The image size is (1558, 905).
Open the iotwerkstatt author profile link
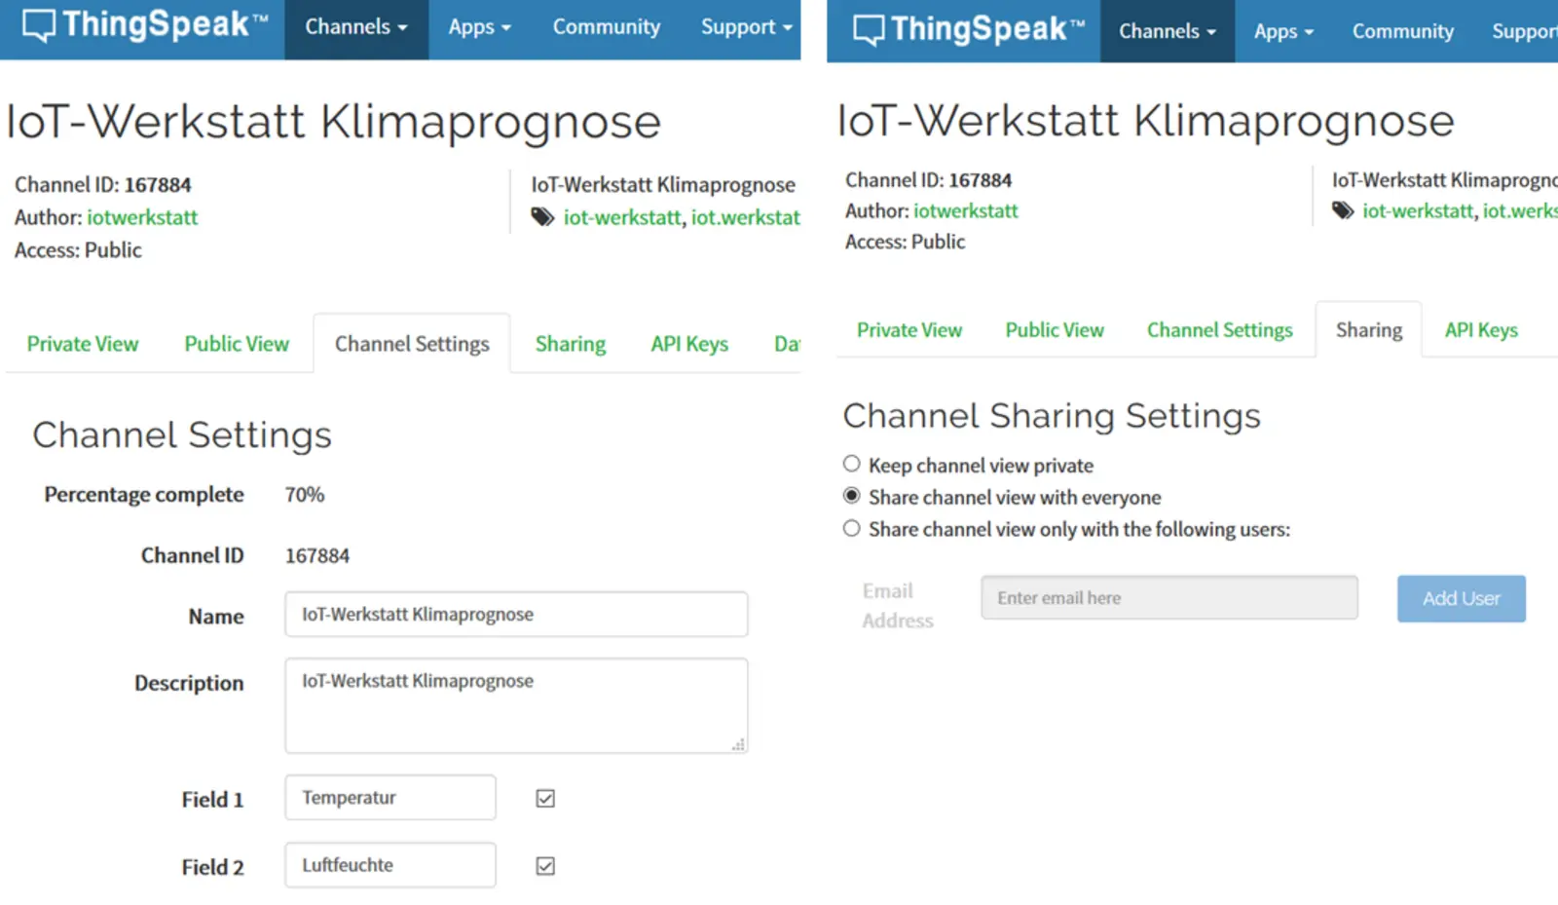coord(142,217)
